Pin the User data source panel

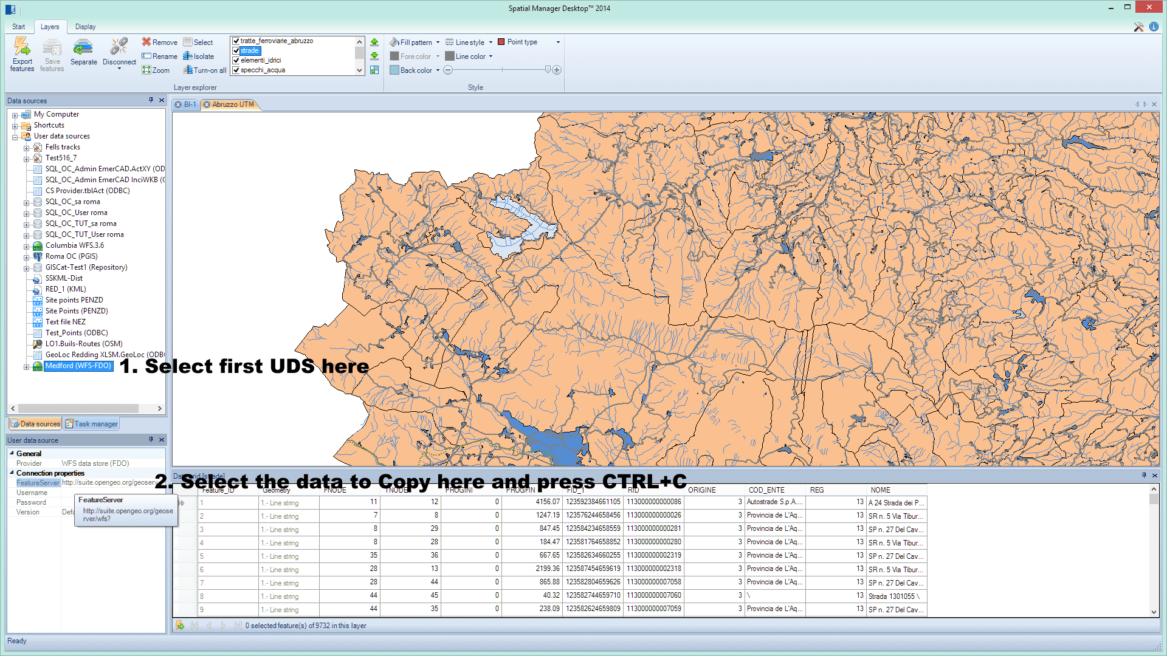pos(151,440)
